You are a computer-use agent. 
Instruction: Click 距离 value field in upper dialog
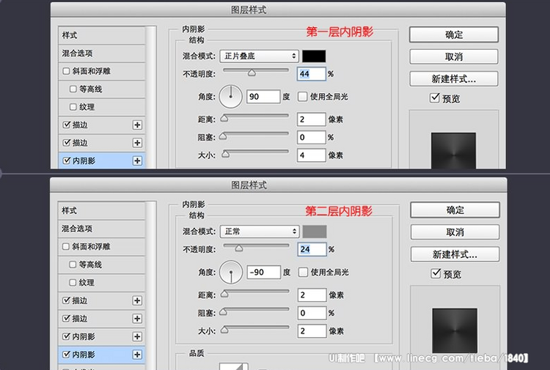pyautogui.click(x=312, y=119)
